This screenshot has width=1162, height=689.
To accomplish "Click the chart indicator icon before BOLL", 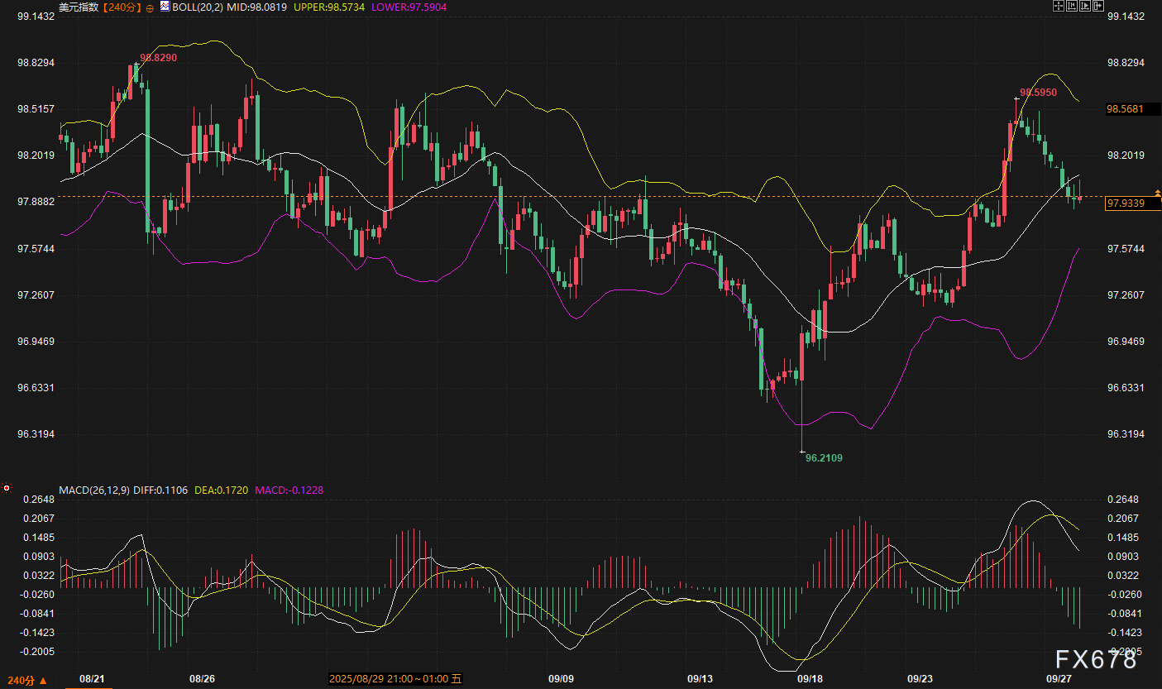I will coord(165,7).
